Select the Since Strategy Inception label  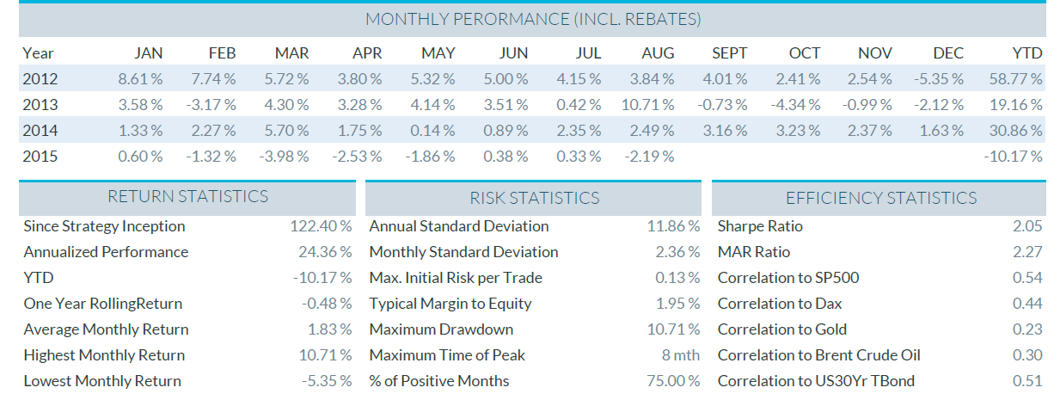click(104, 226)
